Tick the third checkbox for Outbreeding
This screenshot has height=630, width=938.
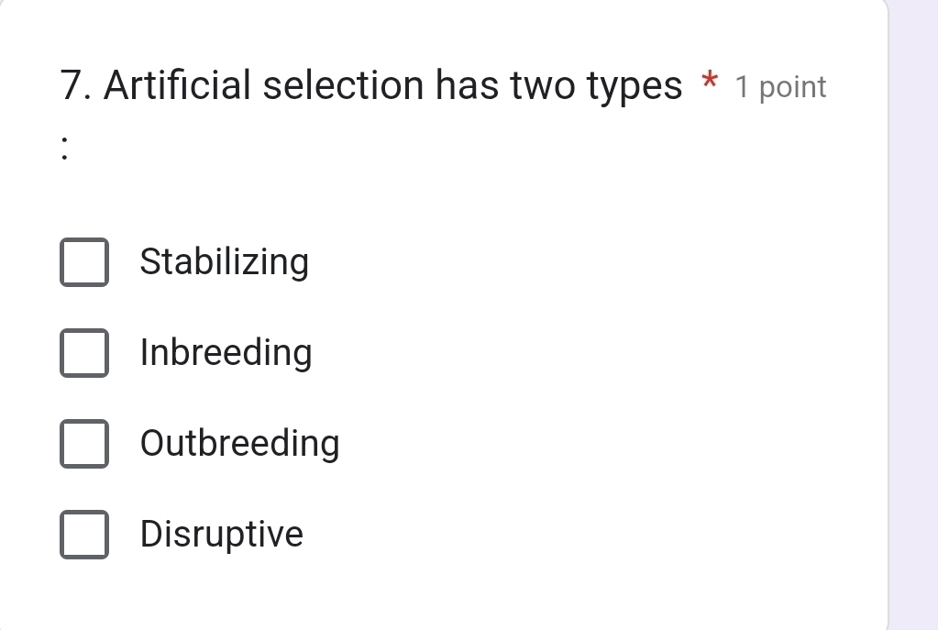[x=84, y=444]
